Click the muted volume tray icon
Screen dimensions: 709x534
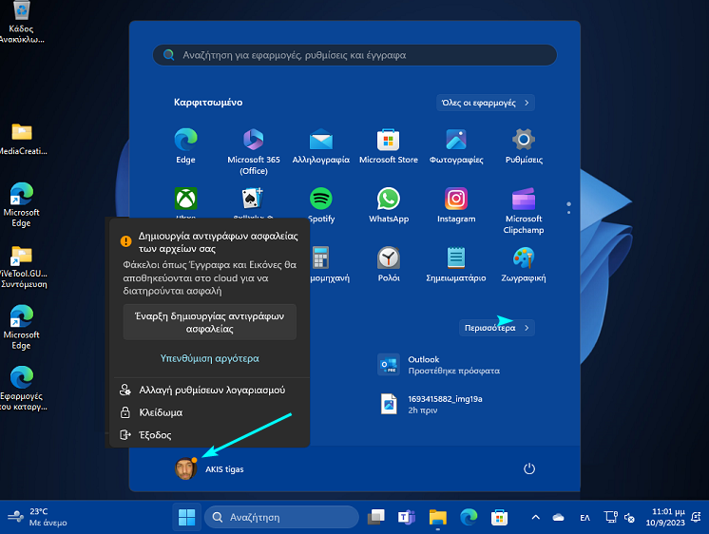[x=629, y=518]
